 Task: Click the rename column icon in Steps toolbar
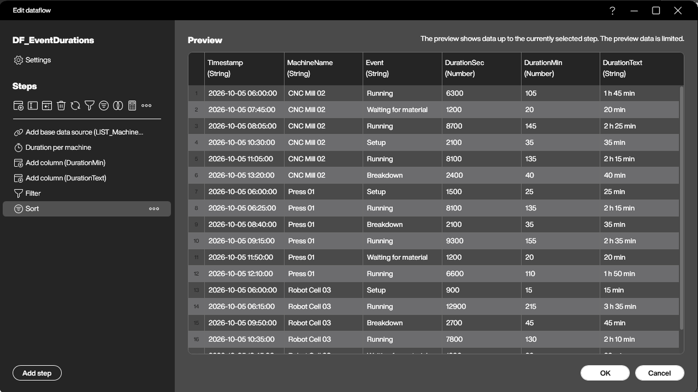(33, 106)
